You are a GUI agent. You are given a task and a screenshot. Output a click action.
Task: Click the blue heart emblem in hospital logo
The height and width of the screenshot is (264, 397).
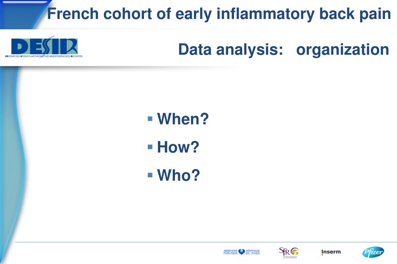pos(241,252)
